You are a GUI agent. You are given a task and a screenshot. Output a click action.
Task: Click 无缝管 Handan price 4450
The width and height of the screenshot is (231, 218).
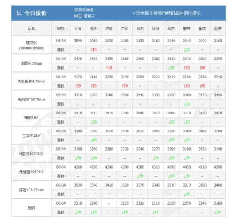[x=187, y=167]
